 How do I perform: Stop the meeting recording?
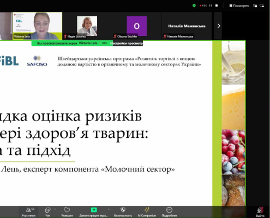pos(217,5)
